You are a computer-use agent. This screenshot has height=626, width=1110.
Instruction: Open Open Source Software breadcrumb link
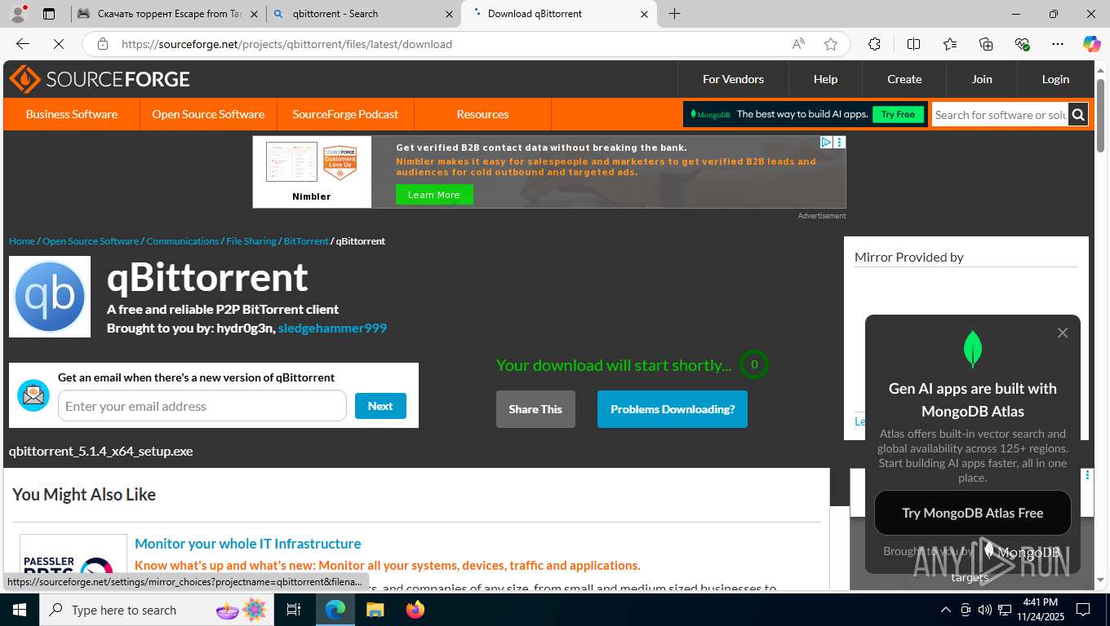point(91,241)
